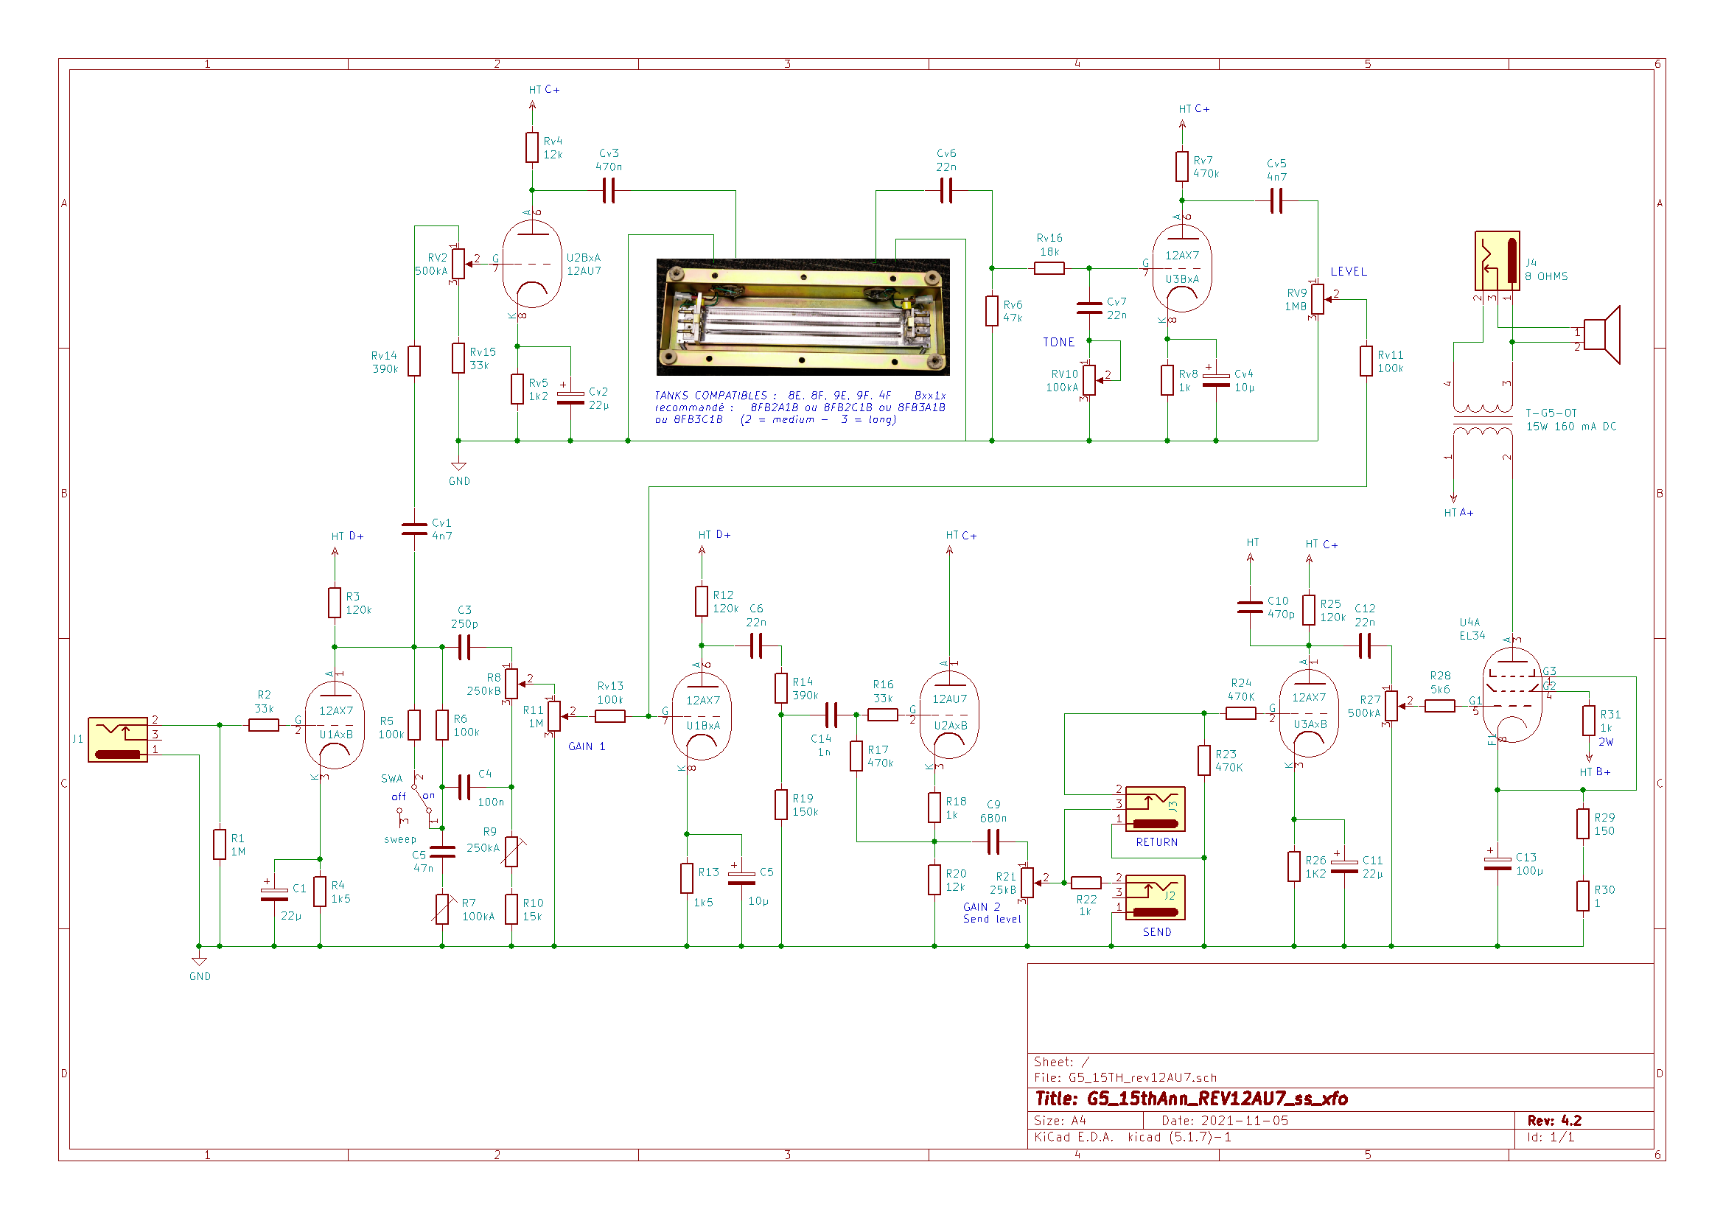Viewport: 1723px width, 1218px height.
Task: Select the R11 1M GAIN 1 potentiometer
Action: (x=555, y=716)
